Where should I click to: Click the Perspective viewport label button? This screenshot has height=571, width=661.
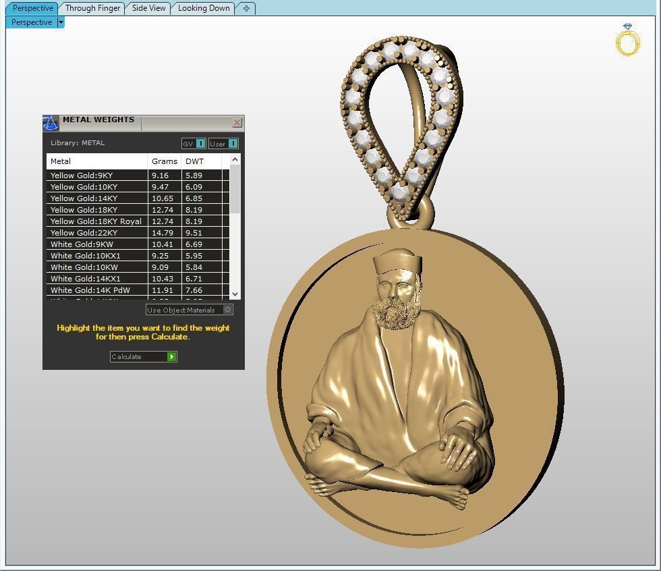click(x=32, y=22)
